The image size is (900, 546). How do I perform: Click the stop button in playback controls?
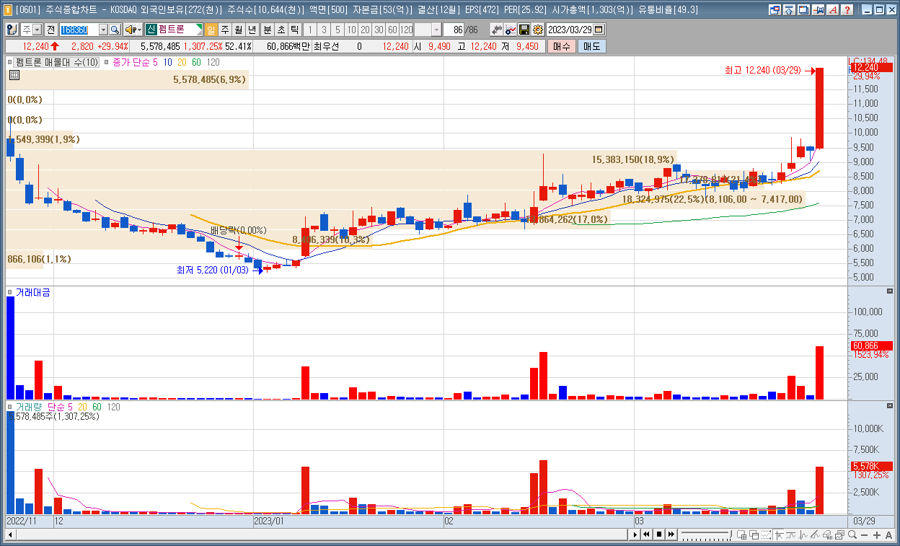(x=659, y=534)
